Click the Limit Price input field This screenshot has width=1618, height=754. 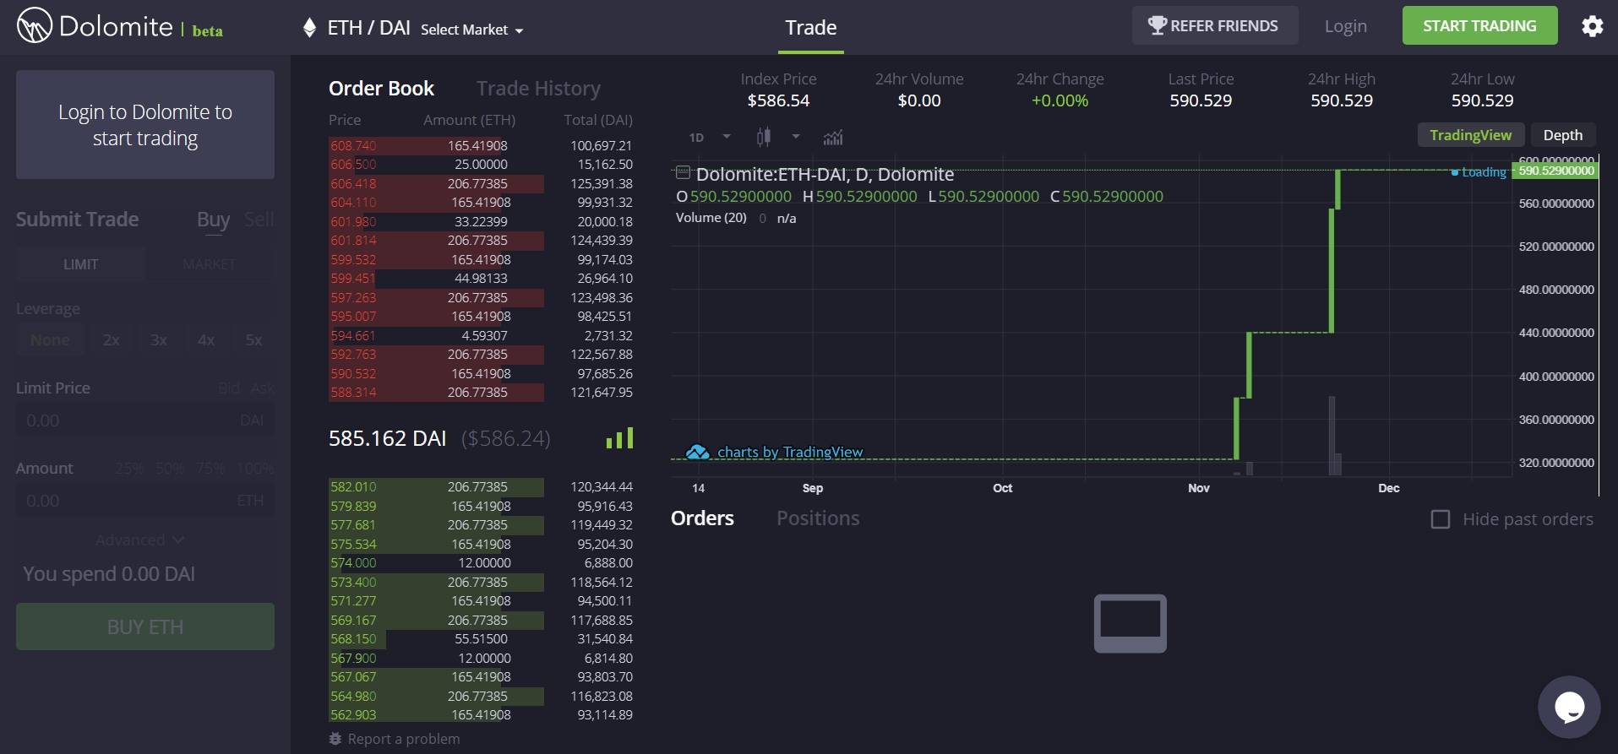[145, 420]
